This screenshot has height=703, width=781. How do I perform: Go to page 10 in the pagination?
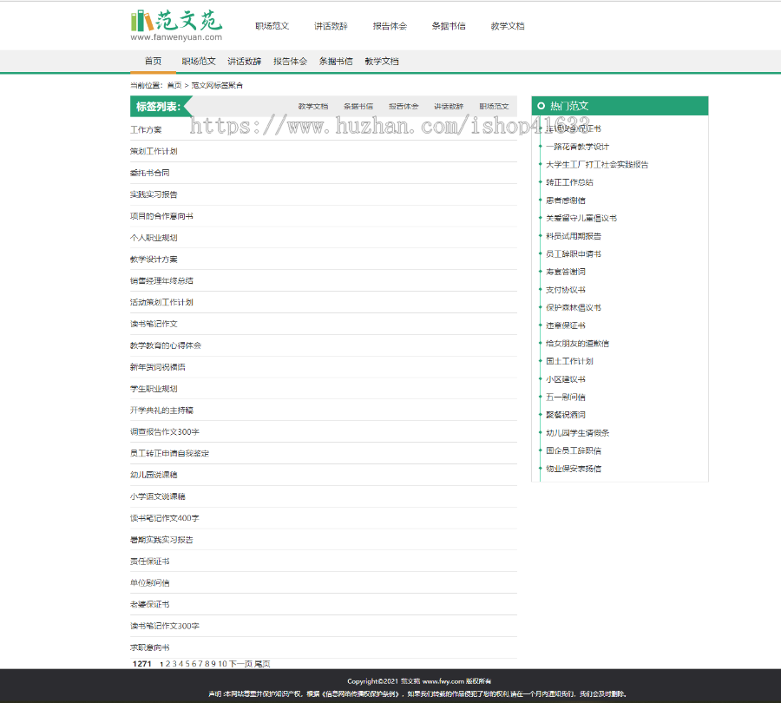pyautogui.click(x=223, y=664)
